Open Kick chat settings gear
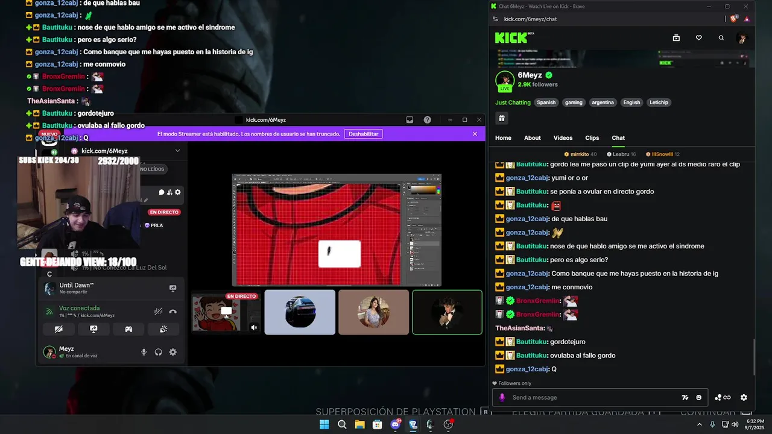The width and height of the screenshot is (772, 434). [744, 397]
